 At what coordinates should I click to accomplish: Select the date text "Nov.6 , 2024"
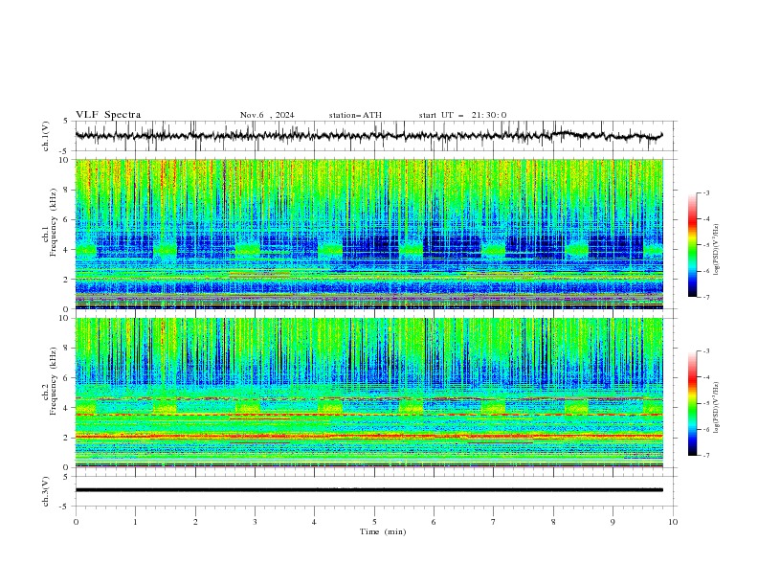(267, 115)
